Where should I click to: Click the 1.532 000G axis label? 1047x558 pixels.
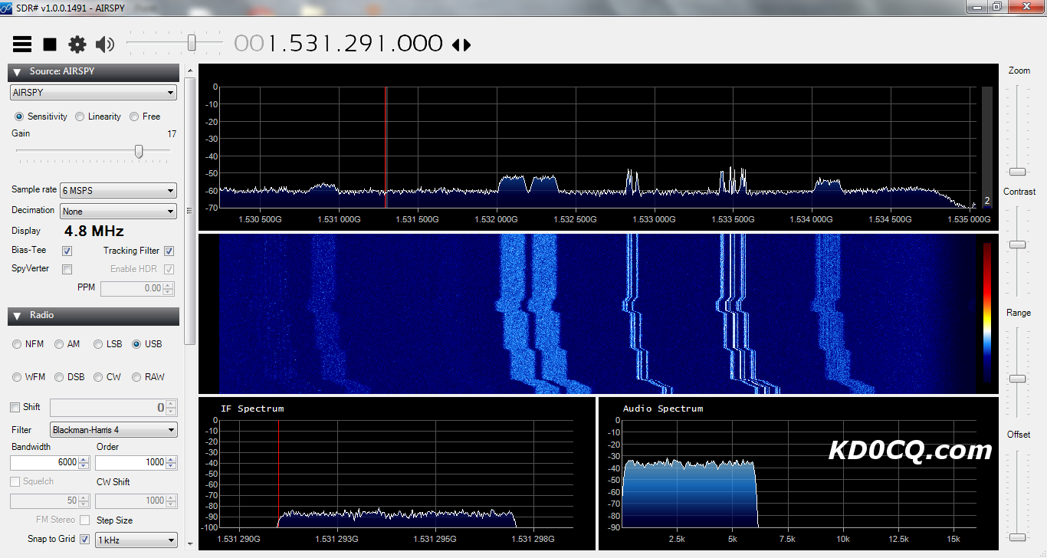496,219
